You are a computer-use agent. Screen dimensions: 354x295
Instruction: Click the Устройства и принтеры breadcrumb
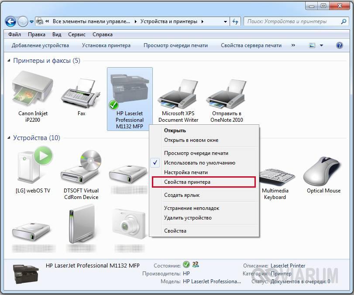coord(169,21)
